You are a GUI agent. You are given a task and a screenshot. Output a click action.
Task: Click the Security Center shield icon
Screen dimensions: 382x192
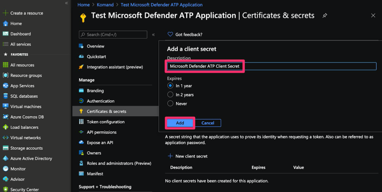[5, 189]
